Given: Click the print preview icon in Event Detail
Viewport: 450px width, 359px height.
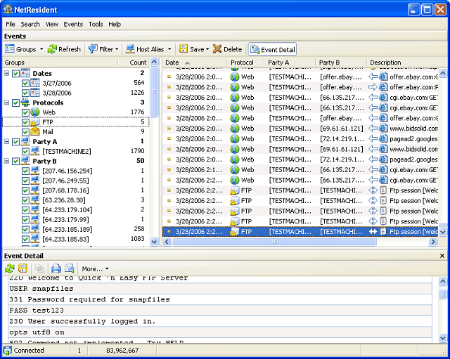Looking at the screenshot, I should click(x=70, y=268).
